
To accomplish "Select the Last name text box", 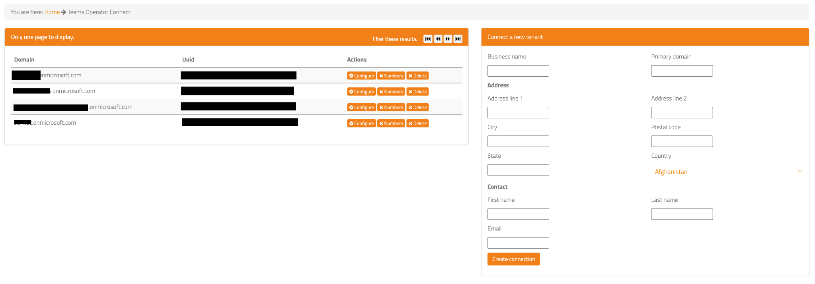I will tap(682, 214).
